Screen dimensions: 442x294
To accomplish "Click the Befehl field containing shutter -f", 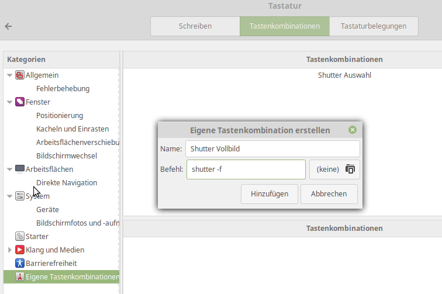I will click(246, 170).
